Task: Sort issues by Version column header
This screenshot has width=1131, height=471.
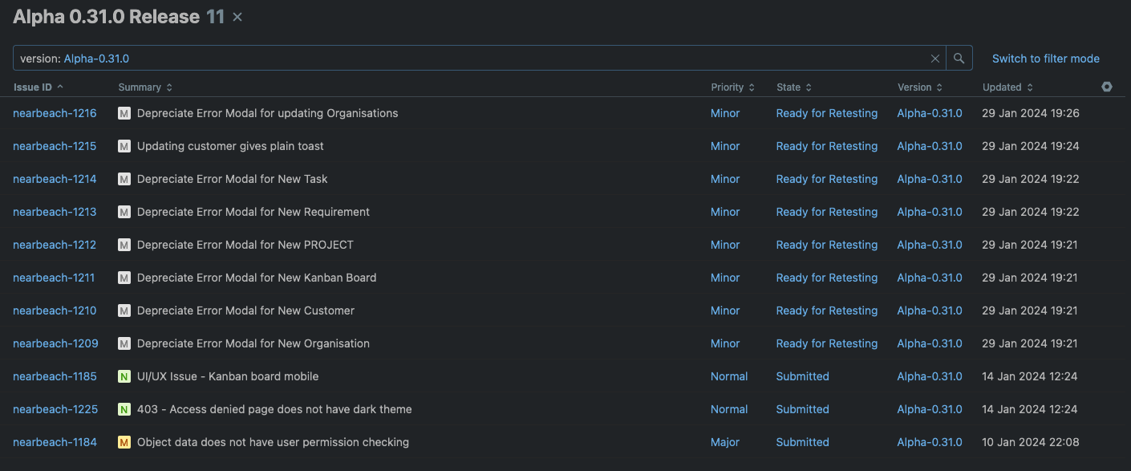Action: tap(919, 87)
